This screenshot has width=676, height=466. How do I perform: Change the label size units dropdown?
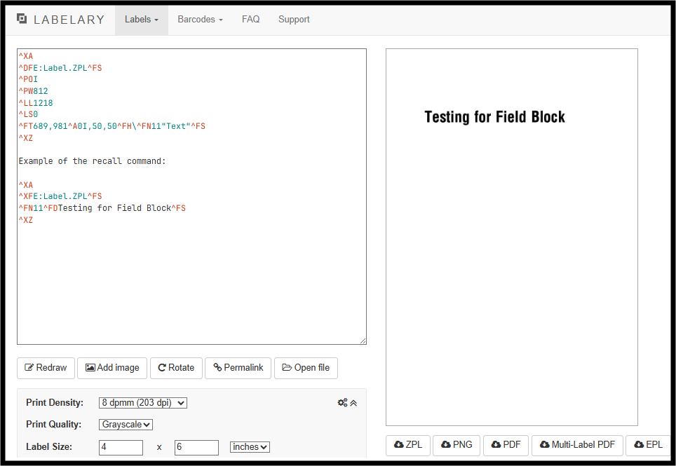[250, 447]
